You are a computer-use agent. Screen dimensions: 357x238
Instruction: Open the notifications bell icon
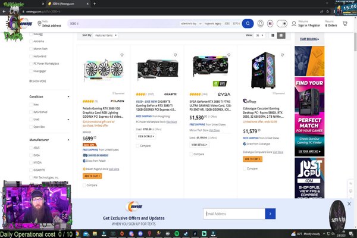click(261, 23)
